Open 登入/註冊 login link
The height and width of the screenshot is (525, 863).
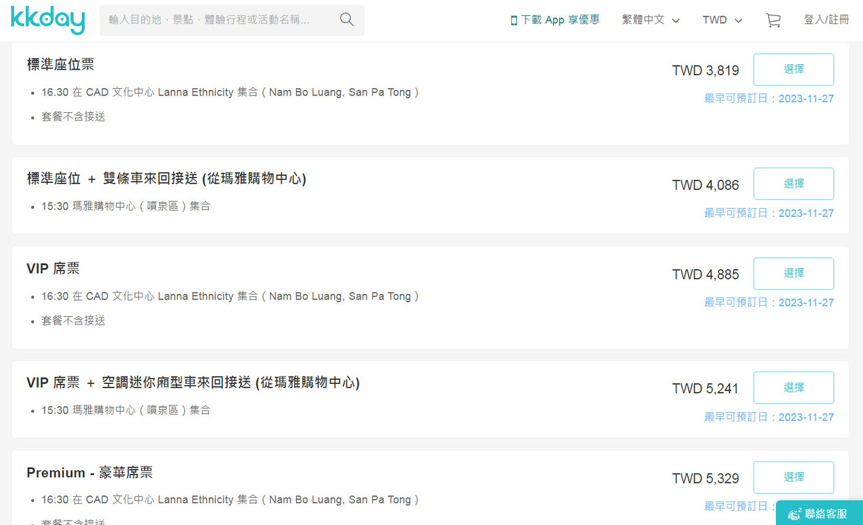[826, 20]
